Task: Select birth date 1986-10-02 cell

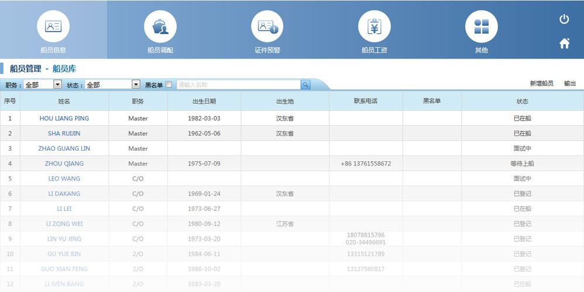Action: [204, 269]
